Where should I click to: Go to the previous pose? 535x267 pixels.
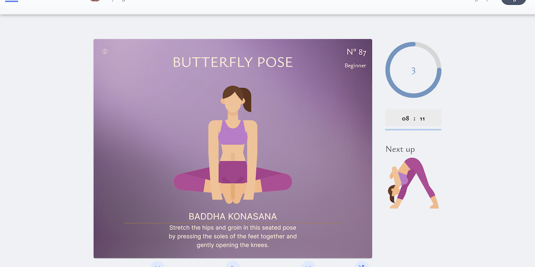point(157,264)
